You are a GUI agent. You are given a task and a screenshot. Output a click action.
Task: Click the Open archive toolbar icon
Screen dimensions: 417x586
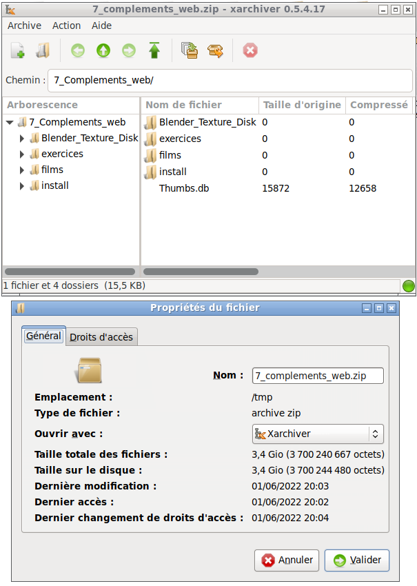click(43, 50)
